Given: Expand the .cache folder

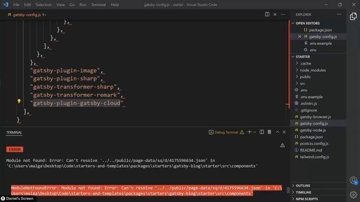Looking at the screenshot, I should coord(305,63).
